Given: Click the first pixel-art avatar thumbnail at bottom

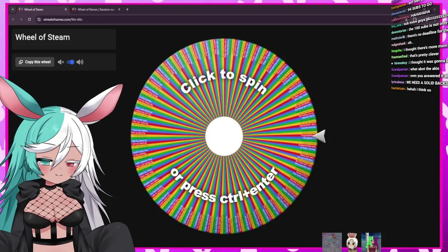Looking at the screenshot, I should tap(332, 242).
